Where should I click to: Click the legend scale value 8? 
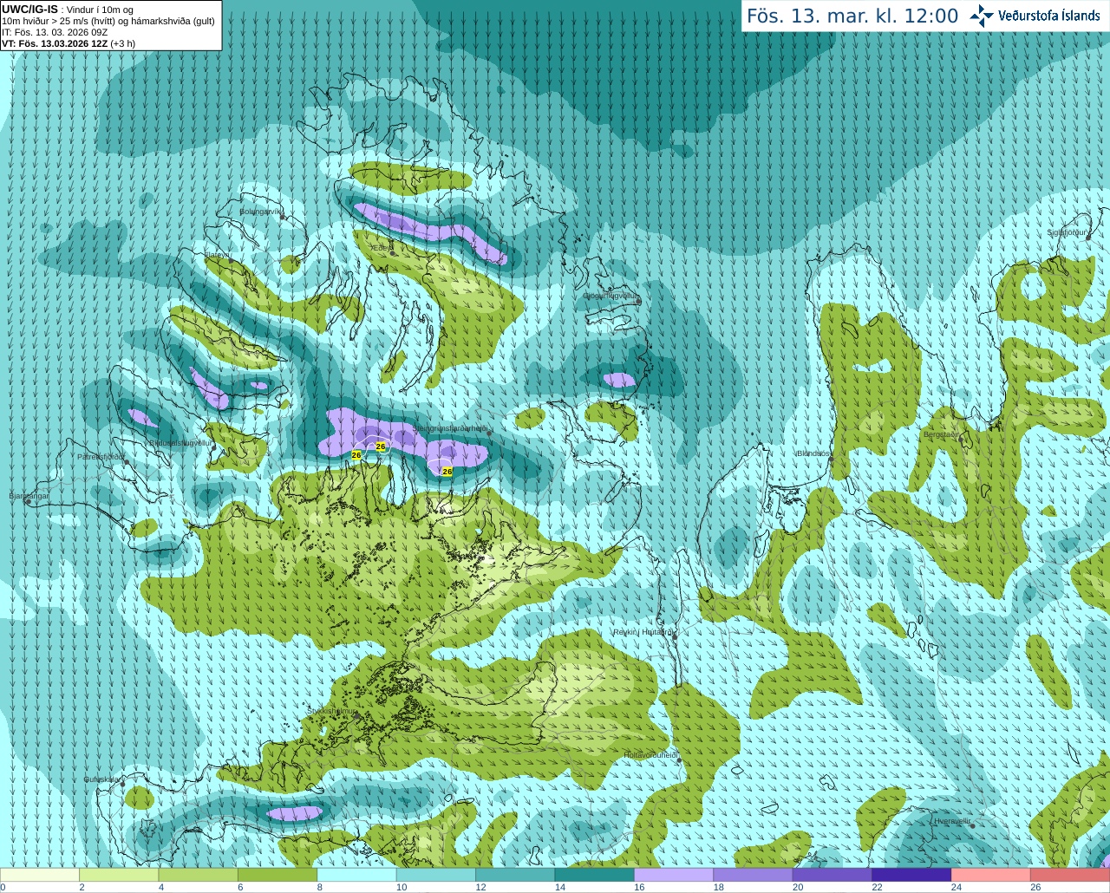coord(320,887)
